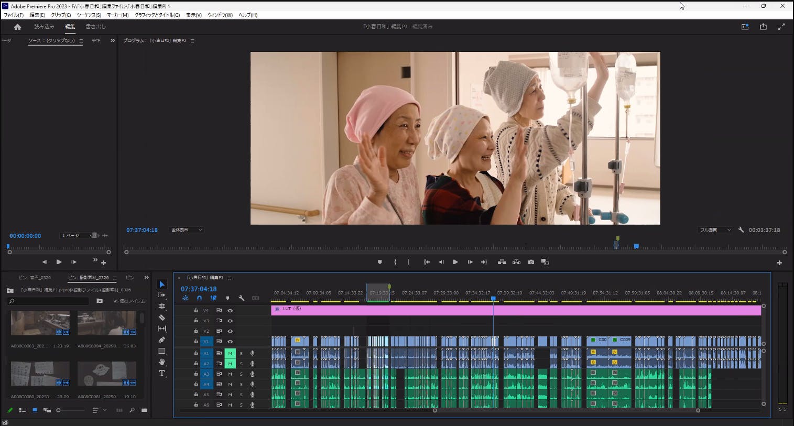Click the New Bin folder icon

click(x=144, y=410)
